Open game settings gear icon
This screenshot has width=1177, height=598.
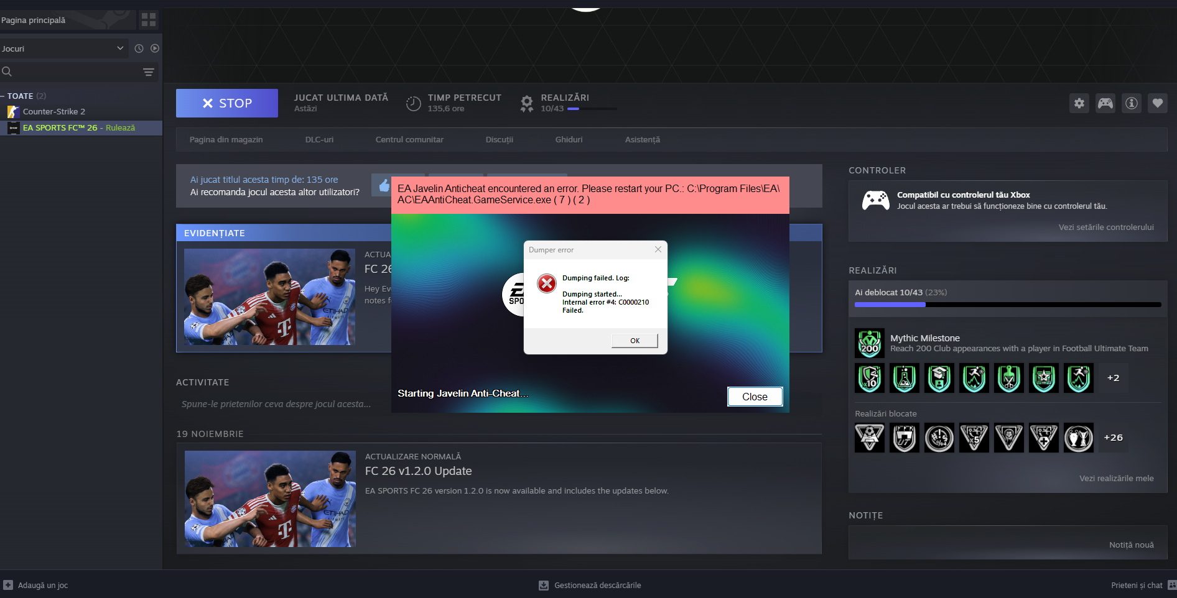[x=1079, y=103]
